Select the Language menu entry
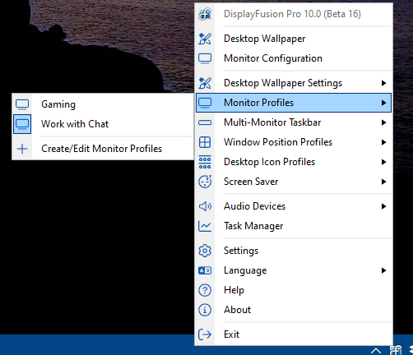 (x=294, y=270)
